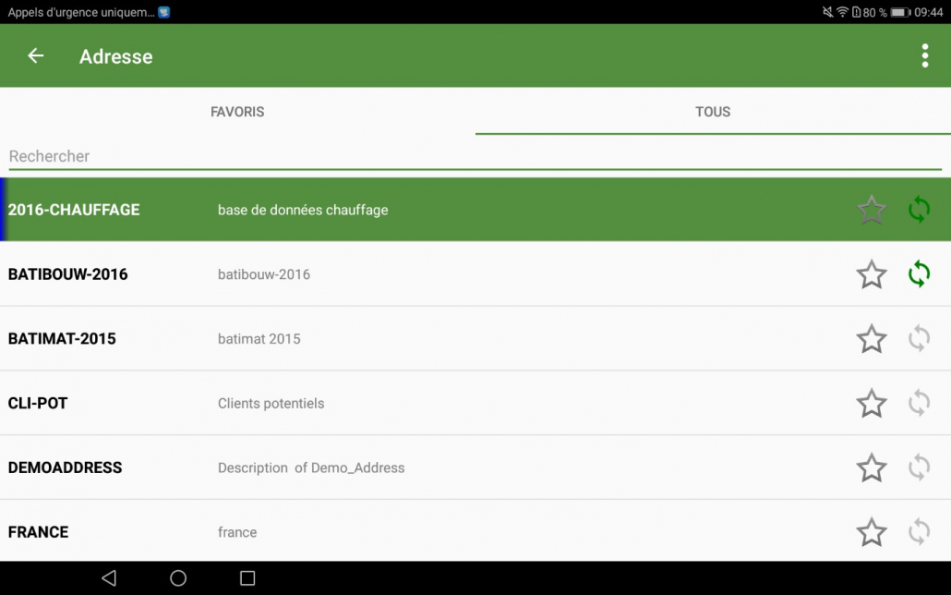Tap the Wi-Fi status icon
Image resolution: width=951 pixels, height=595 pixels.
click(x=842, y=12)
